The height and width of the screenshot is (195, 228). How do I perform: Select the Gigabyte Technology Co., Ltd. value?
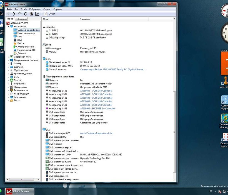coord(95,158)
